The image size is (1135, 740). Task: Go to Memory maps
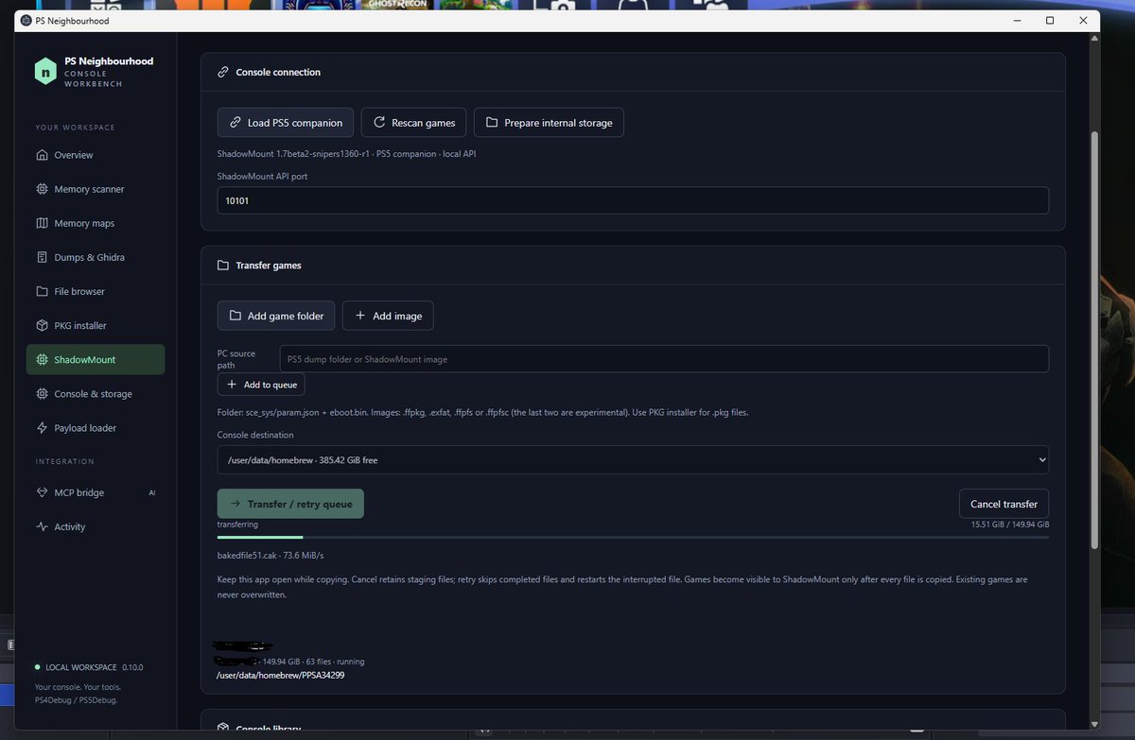pyautogui.click(x=96, y=223)
